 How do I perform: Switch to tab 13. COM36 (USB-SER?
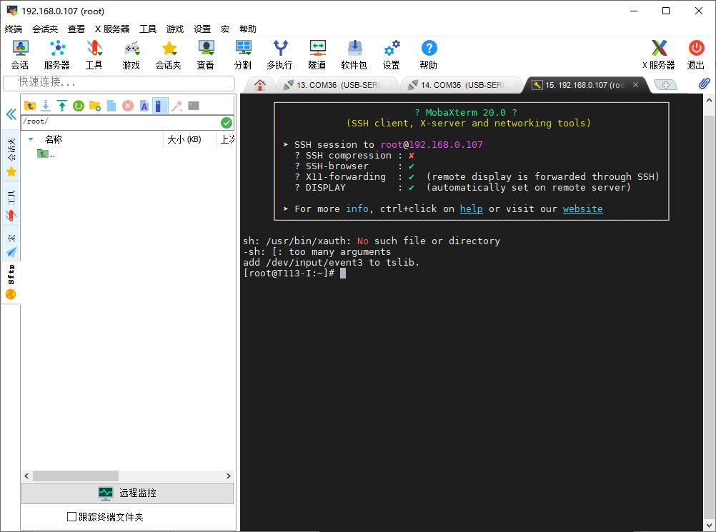[x=337, y=85]
